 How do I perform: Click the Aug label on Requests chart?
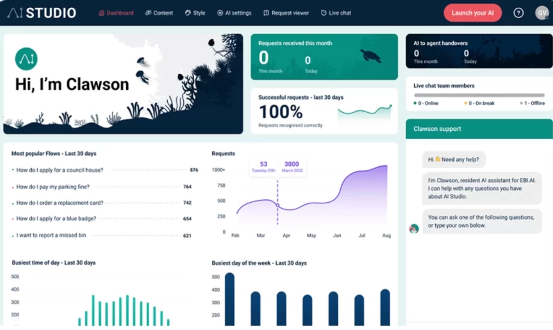(386, 235)
